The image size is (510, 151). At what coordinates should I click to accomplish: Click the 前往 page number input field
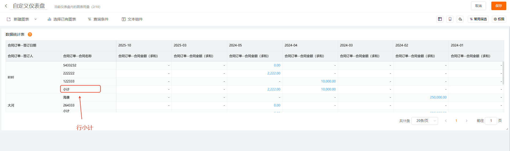tap(491, 121)
